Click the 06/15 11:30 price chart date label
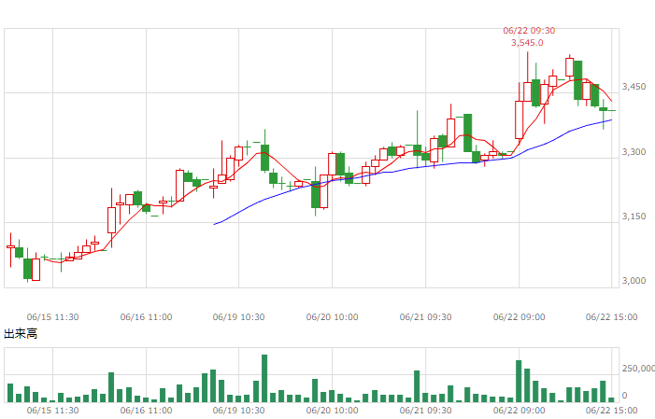 coord(52,317)
